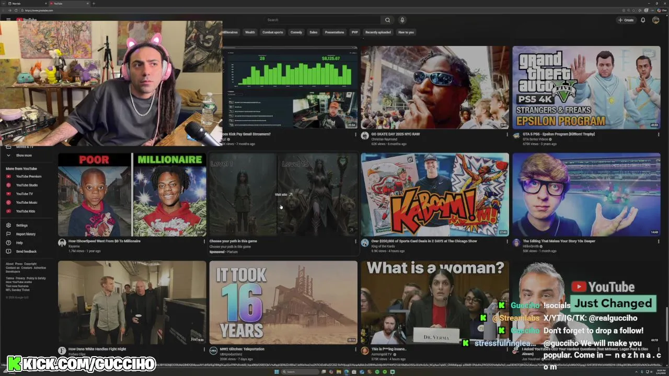Click Christian Raymond channel avatar

click(x=365, y=136)
